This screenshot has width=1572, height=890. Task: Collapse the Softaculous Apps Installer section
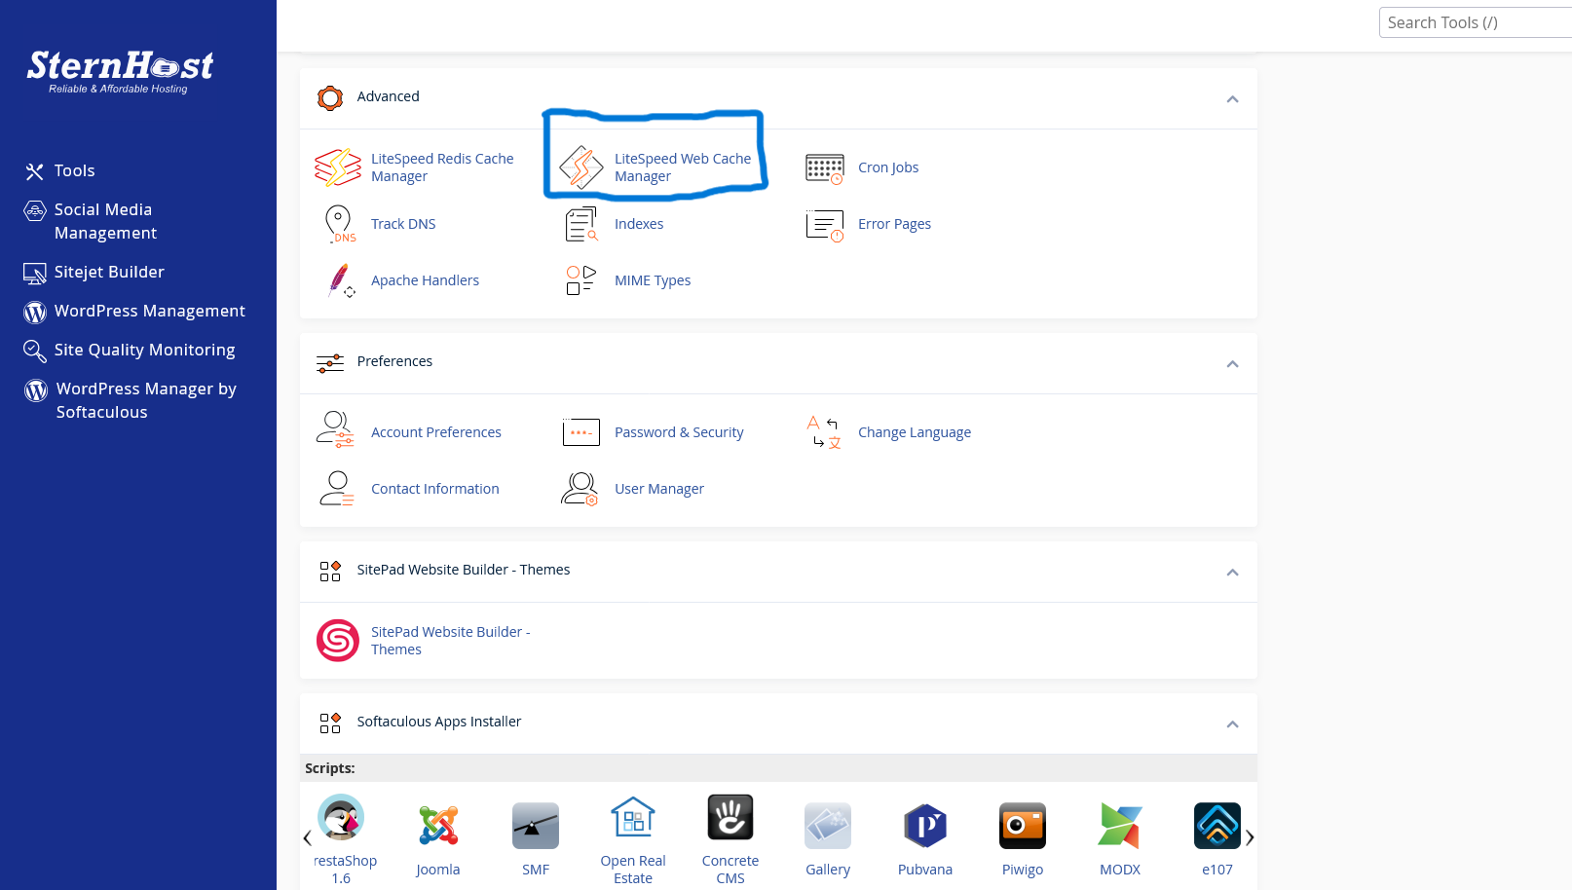point(1232,724)
